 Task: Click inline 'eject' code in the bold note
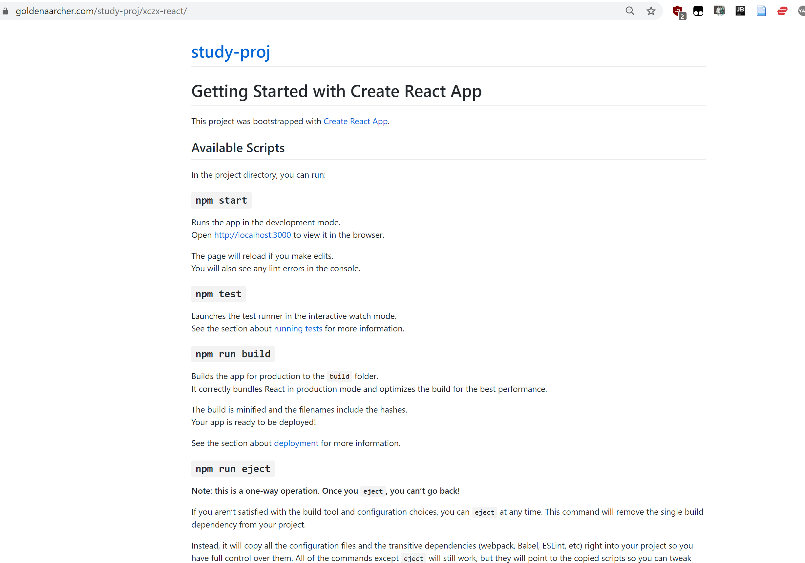point(373,491)
